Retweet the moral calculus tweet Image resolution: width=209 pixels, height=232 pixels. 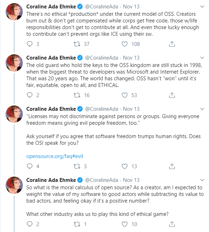click(x=77, y=224)
